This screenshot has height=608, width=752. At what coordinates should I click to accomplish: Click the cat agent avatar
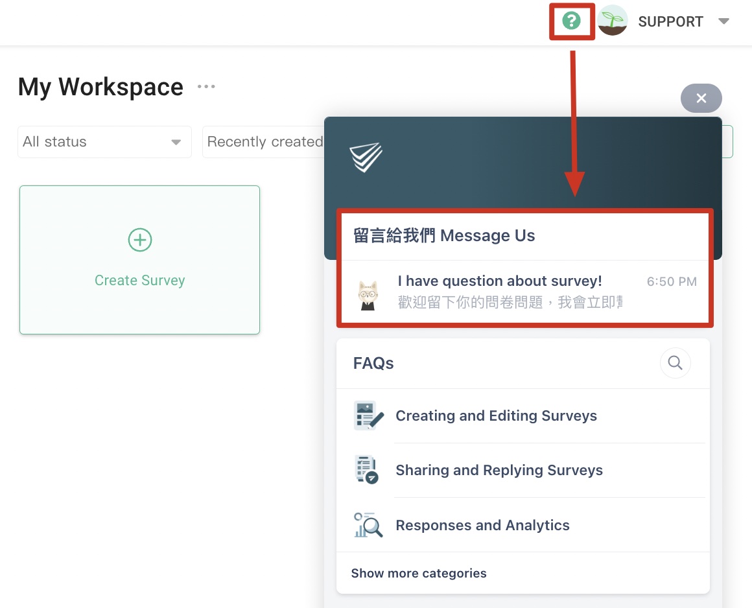pos(368,295)
